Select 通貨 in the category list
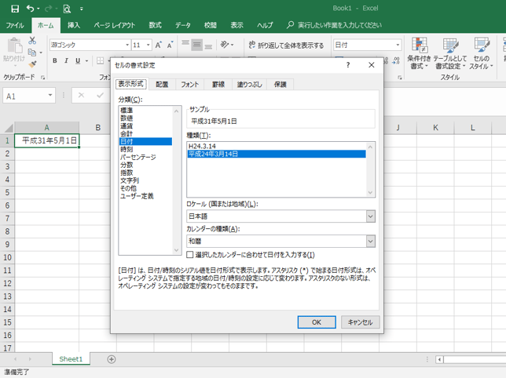The image size is (506, 378). 126,125
